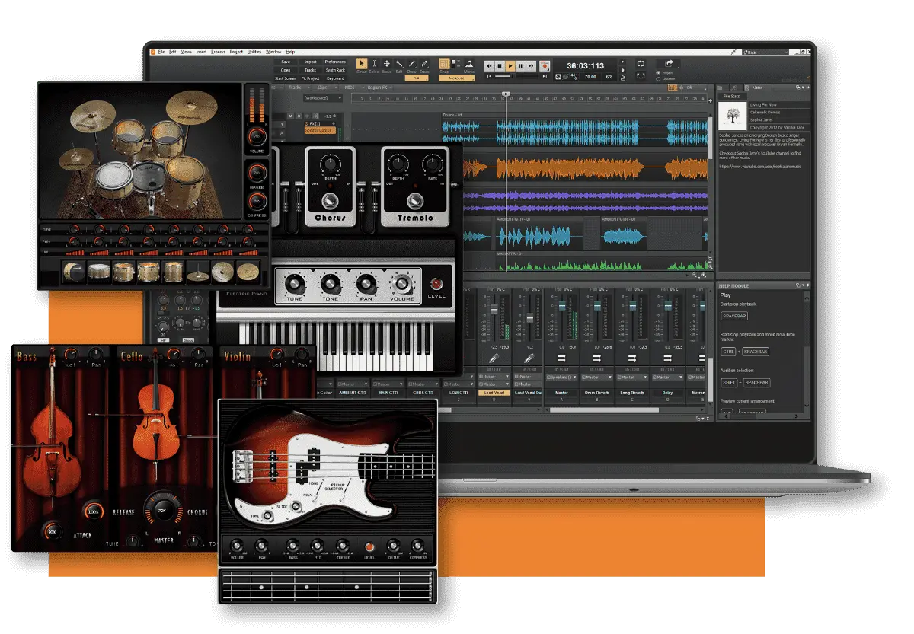
Task: Open the Help menu
Action: click(290, 53)
